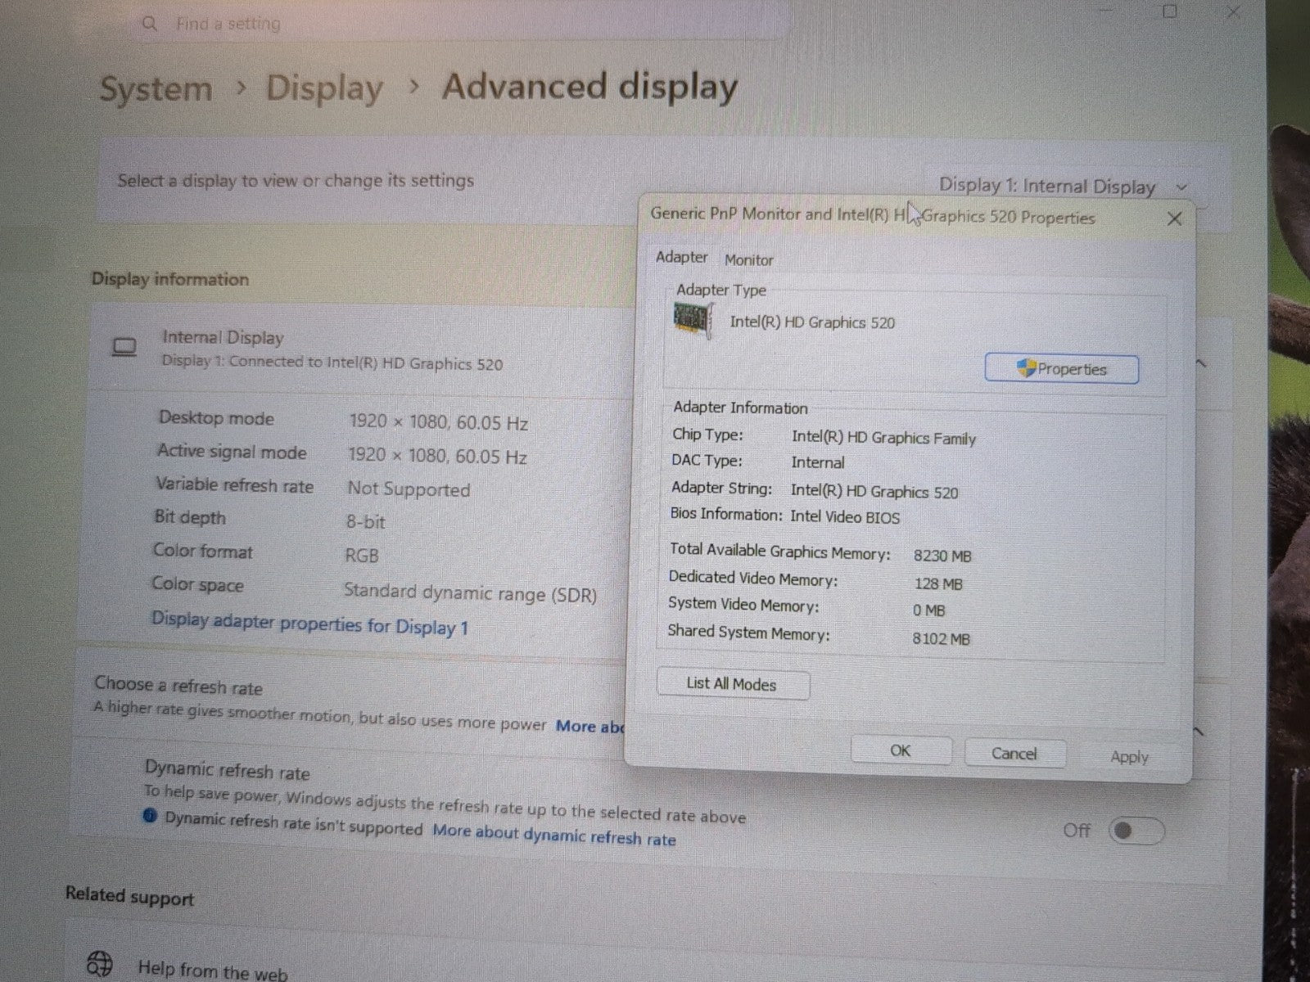Click Standard dynamic range (SDR) value
The width and height of the screenshot is (1310, 982).
tap(470, 592)
